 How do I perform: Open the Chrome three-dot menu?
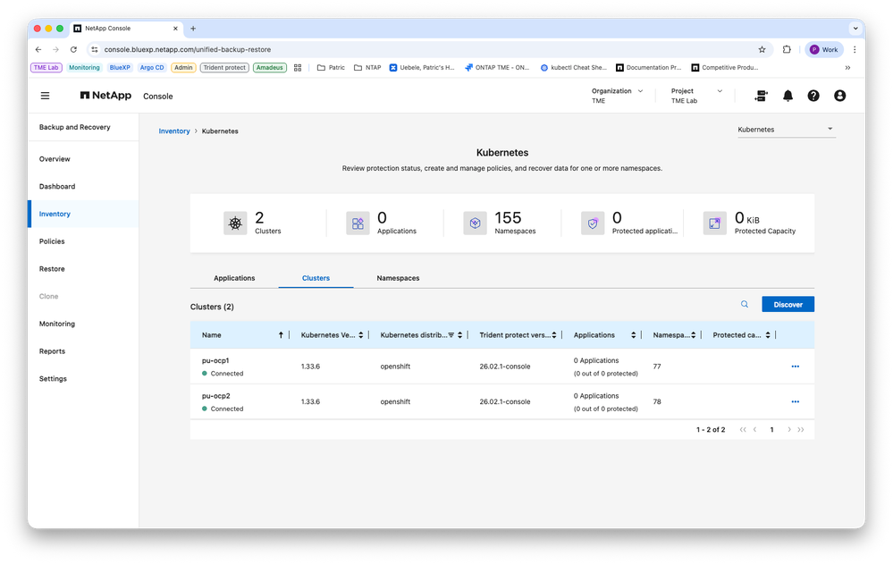click(x=855, y=49)
